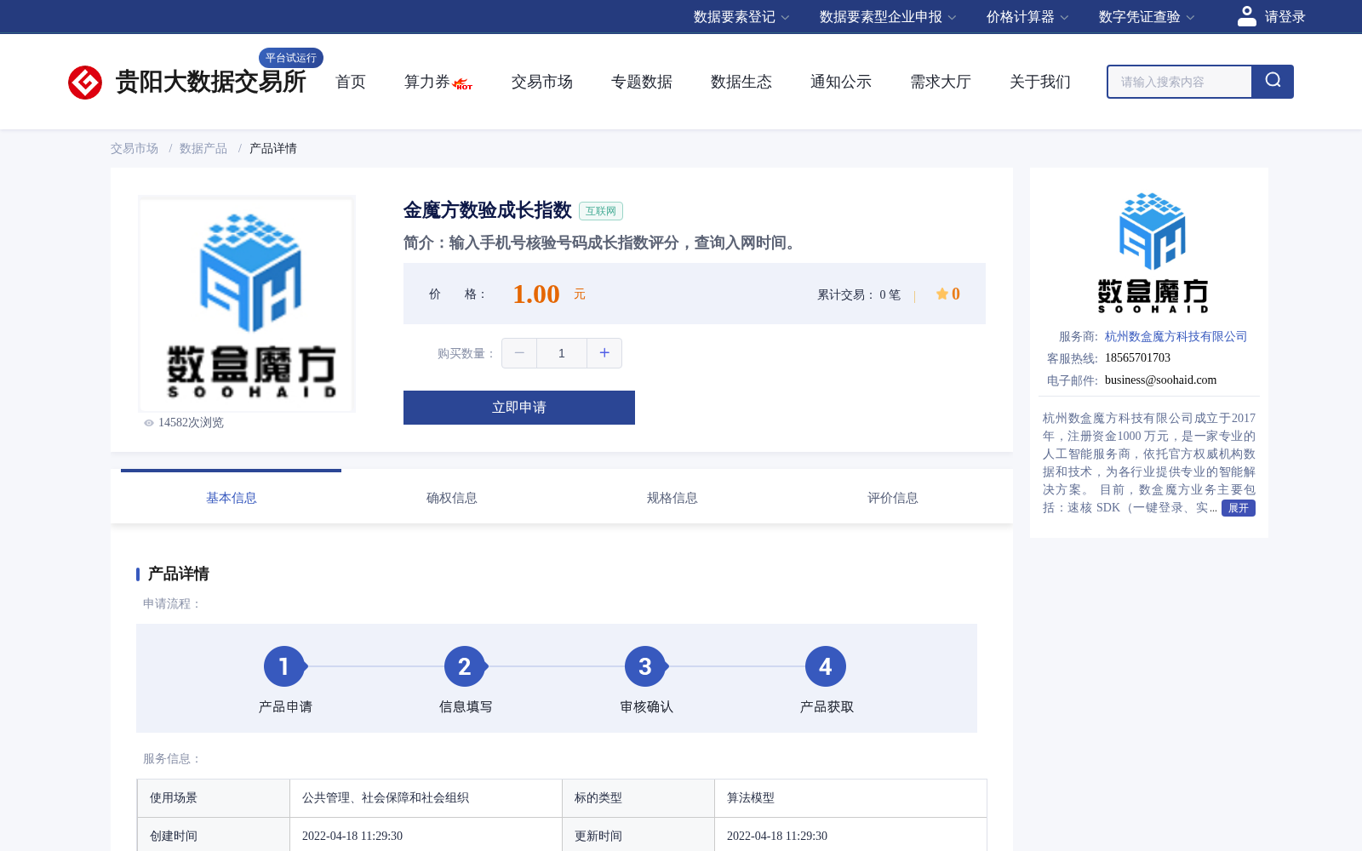1362x851 pixels.
Task: Click the step 2 circle 信息填写
Action: click(465, 666)
